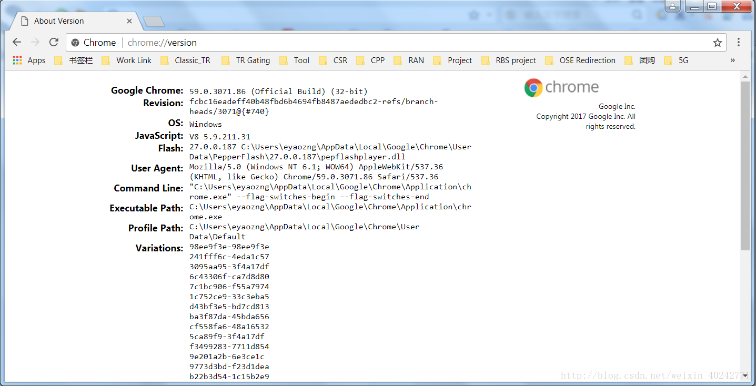Open the TR Gating bookmark folder
756x386 pixels.
coord(246,60)
